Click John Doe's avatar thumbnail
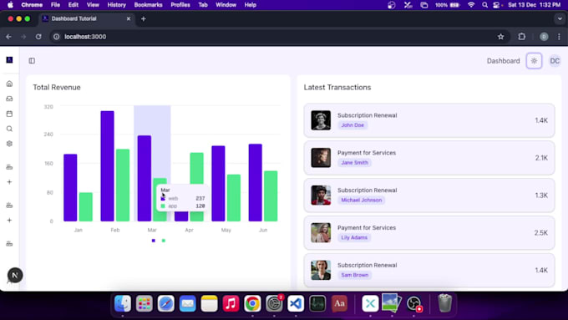 click(x=321, y=120)
